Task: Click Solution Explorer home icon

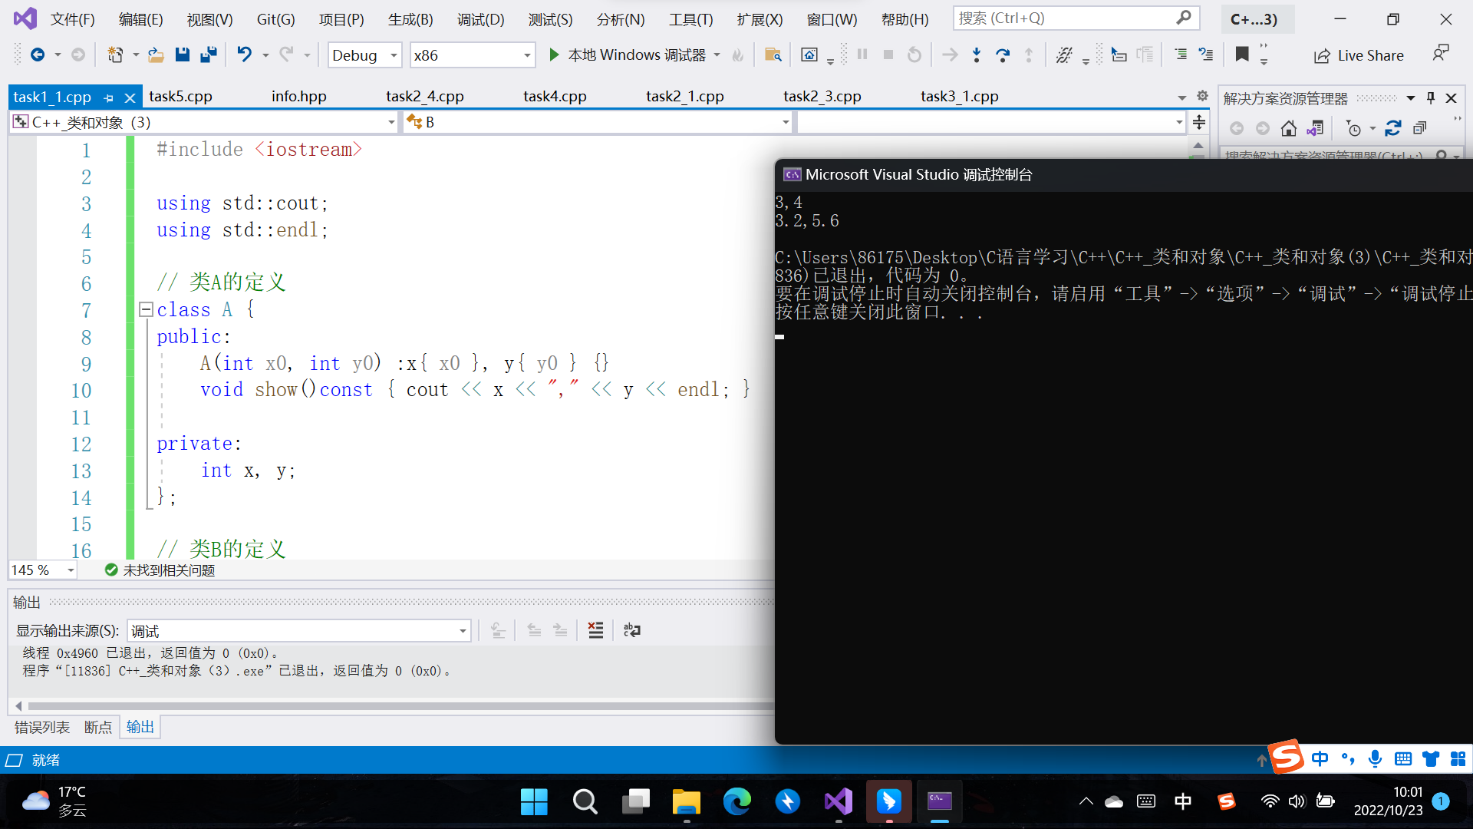Action: (1289, 129)
